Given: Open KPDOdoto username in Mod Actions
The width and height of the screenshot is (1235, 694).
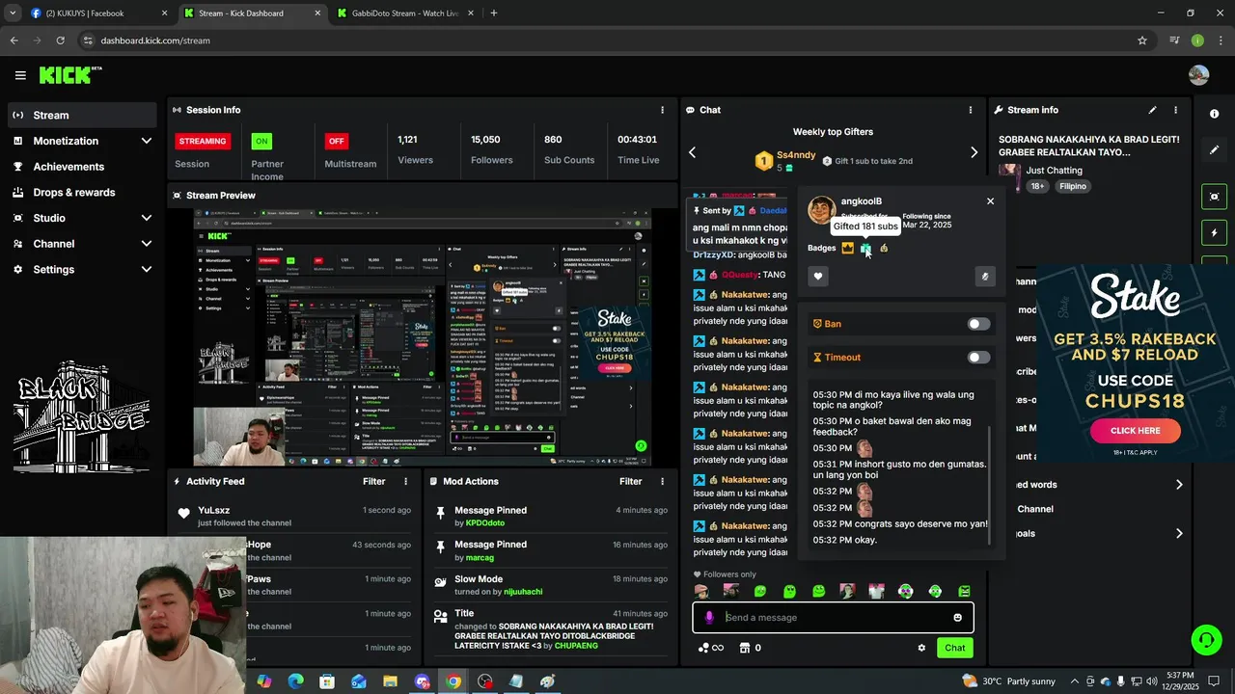Looking at the screenshot, I should pyautogui.click(x=485, y=523).
